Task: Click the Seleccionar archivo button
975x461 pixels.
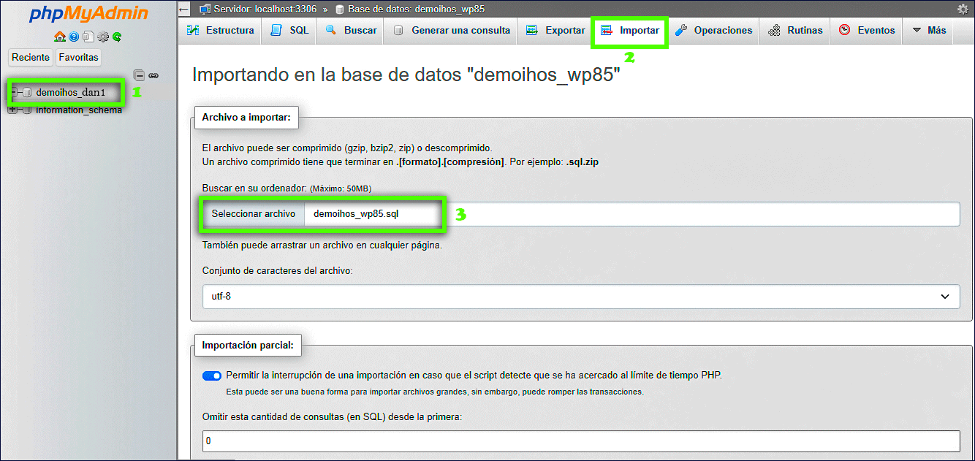Action: tap(254, 213)
